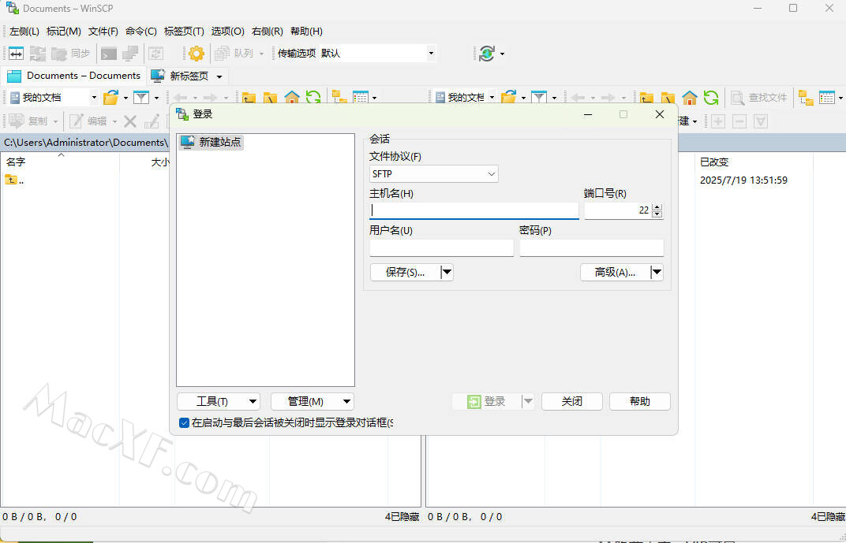Expand the arrow next to 新标签页
Viewport: 846px width, 543px height.
219,76
